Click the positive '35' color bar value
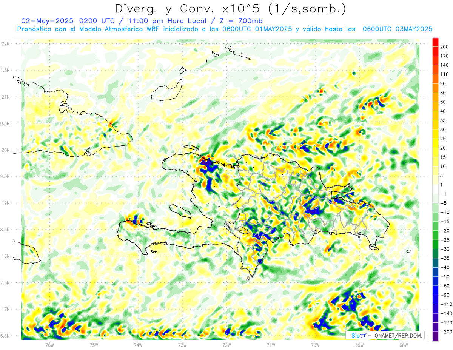Viewport: 453px width, 350px height. pyautogui.click(x=444, y=120)
